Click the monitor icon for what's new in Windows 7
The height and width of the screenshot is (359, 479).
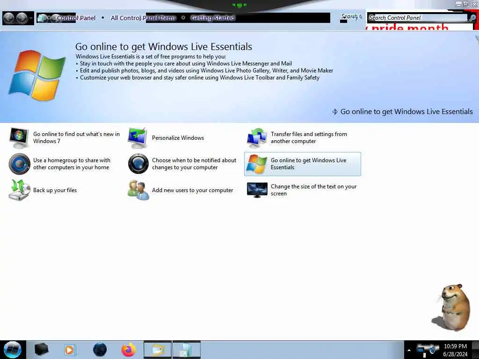[x=19, y=138]
